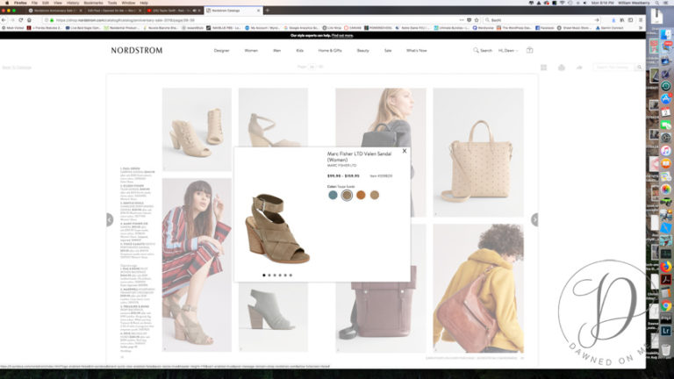This screenshot has height=379, width=674.
Task: Open the Beauty navigation menu
Action: [x=362, y=51]
